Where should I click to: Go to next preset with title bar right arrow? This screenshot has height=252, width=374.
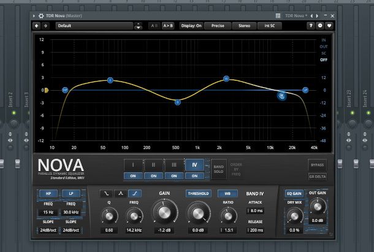[x=317, y=16]
